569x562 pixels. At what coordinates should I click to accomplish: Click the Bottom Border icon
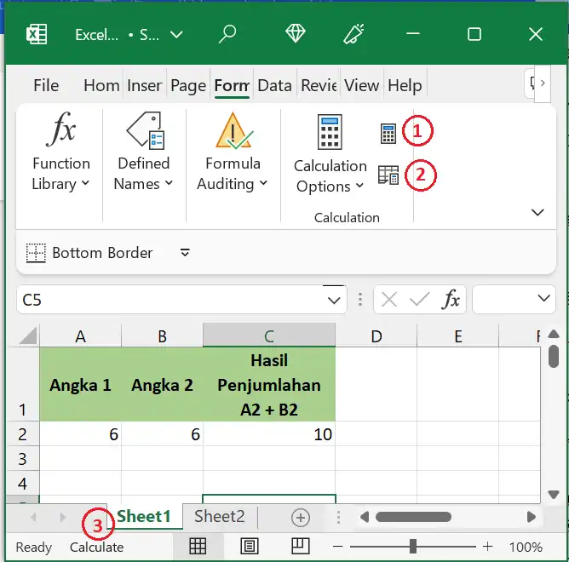tap(36, 253)
